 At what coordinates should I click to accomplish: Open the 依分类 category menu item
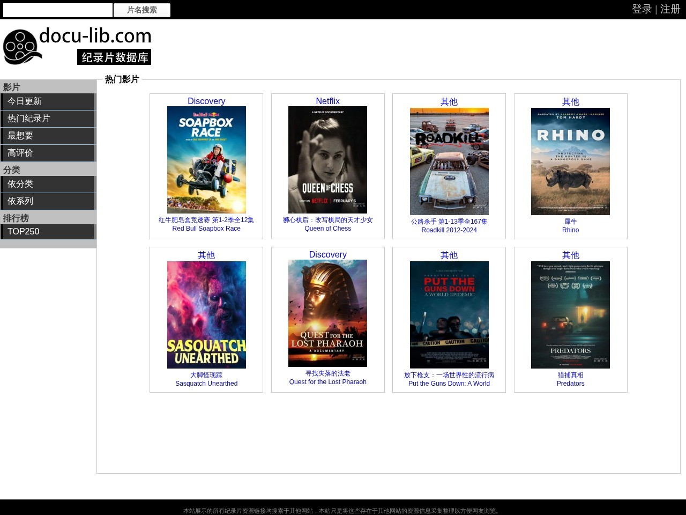click(x=48, y=184)
